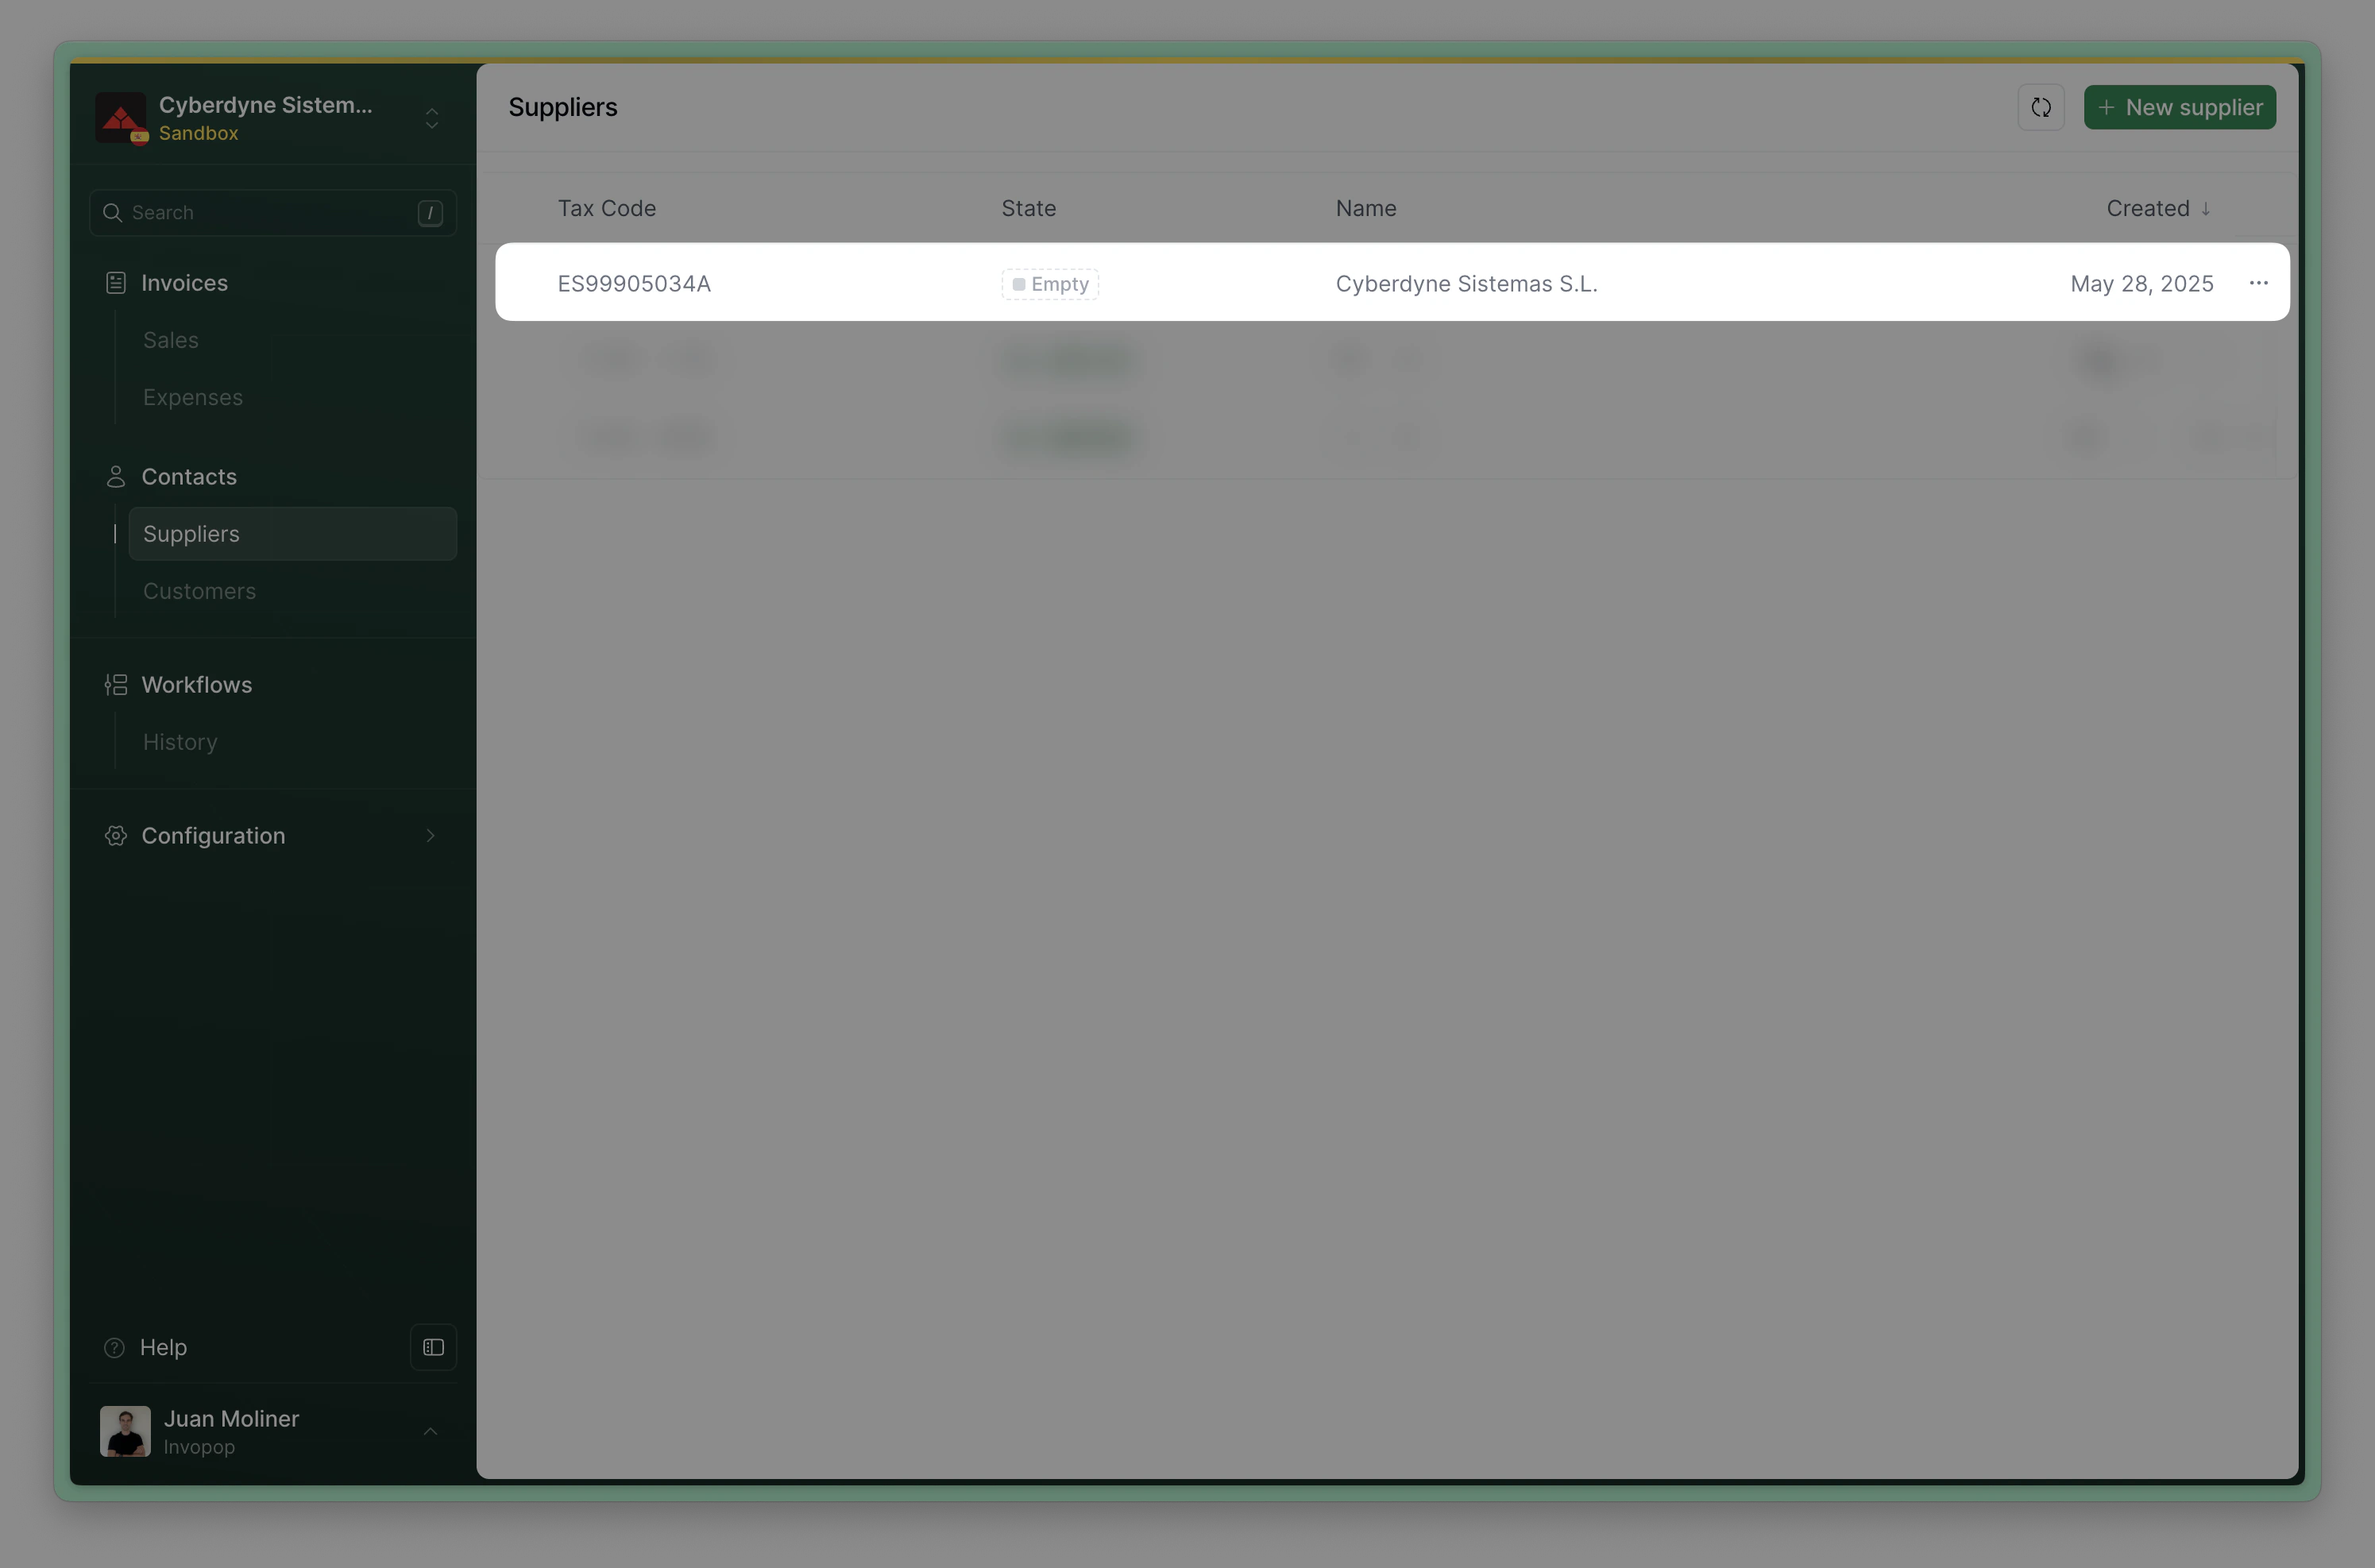
Task: Click the New supplier button
Action: click(2180, 107)
